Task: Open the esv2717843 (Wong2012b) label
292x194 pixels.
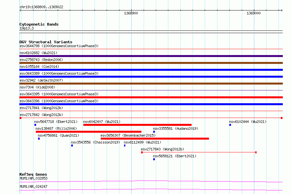Action: point(162,149)
